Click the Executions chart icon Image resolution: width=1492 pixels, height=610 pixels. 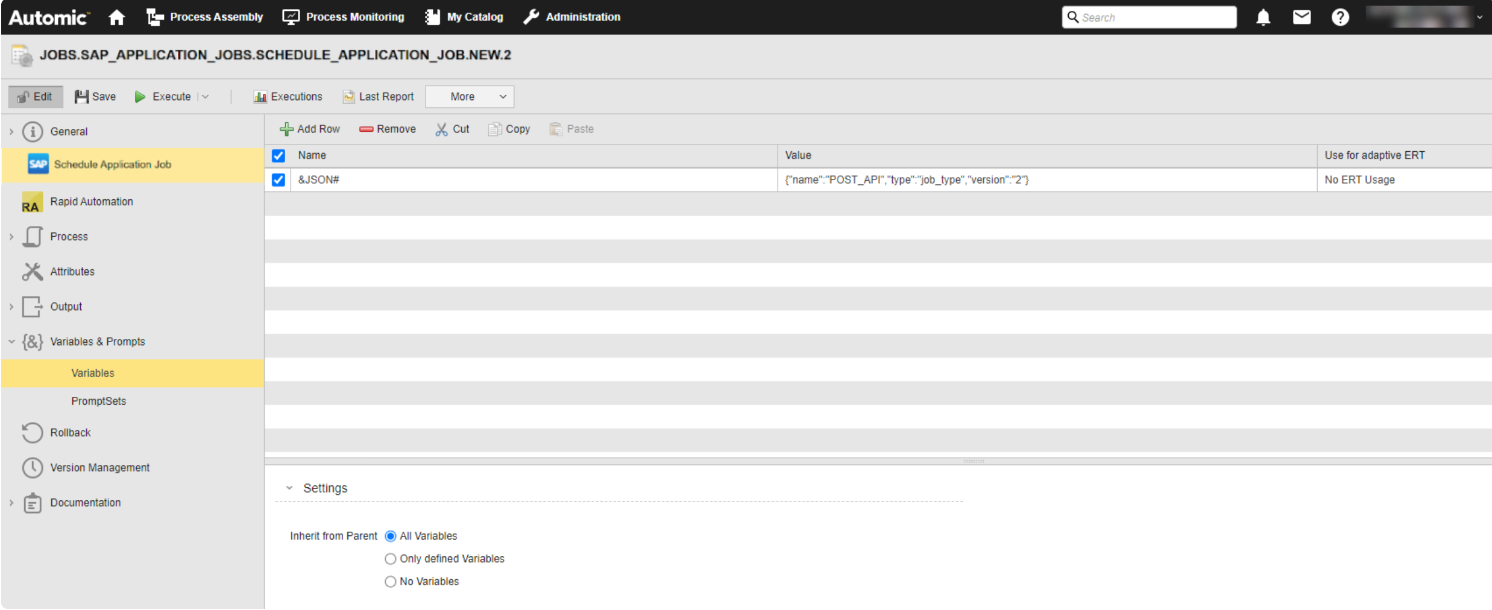260,96
